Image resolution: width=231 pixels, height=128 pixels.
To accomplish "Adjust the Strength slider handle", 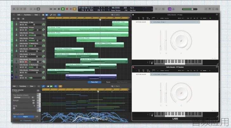I will pos(33,103).
